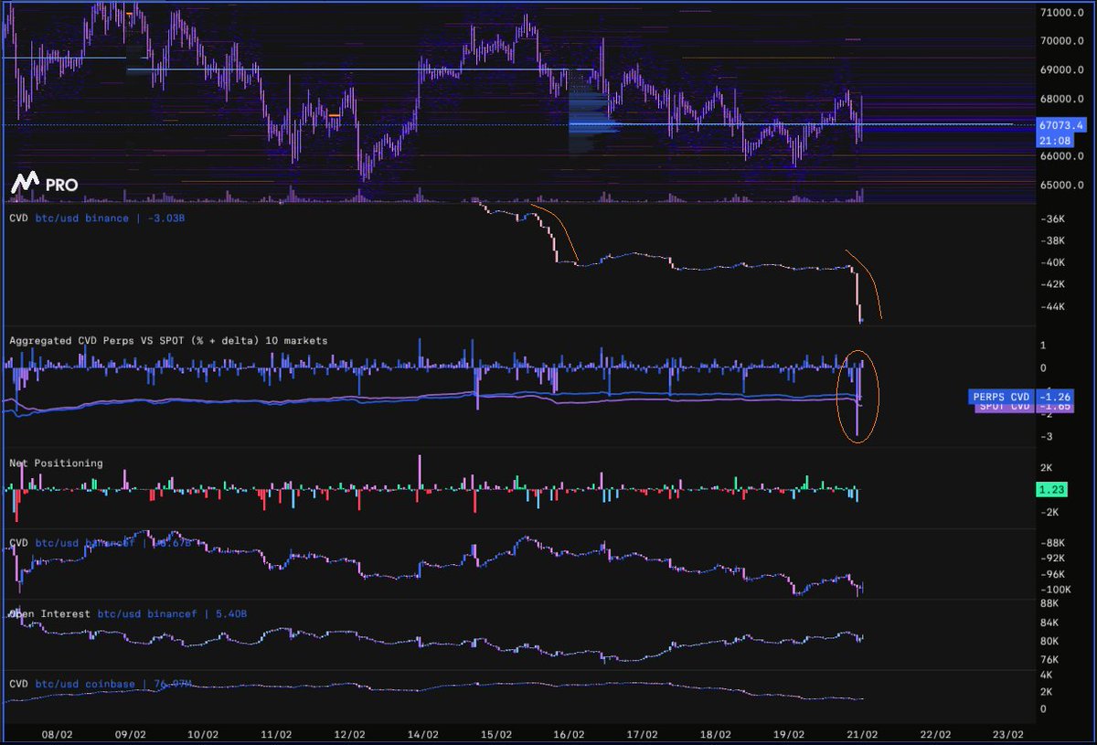This screenshot has width=1097, height=745.
Task: Click the -44K CVD axis label
Action: [x=1052, y=307]
